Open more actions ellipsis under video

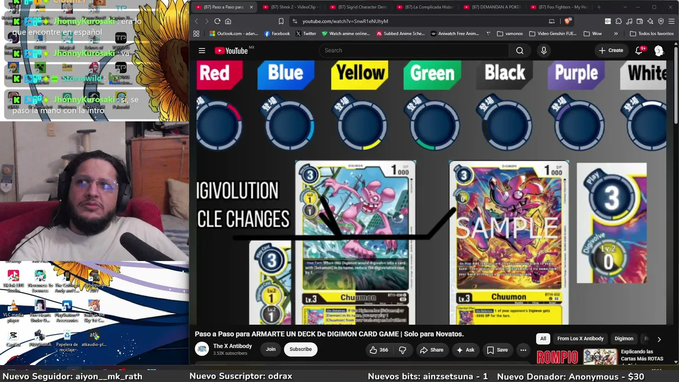523,350
